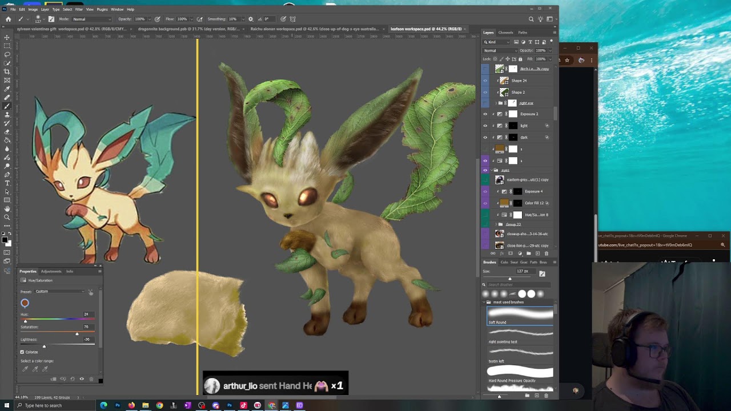Click the Windows Start button
This screenshot has width=731, height=411.
(7, 405)
